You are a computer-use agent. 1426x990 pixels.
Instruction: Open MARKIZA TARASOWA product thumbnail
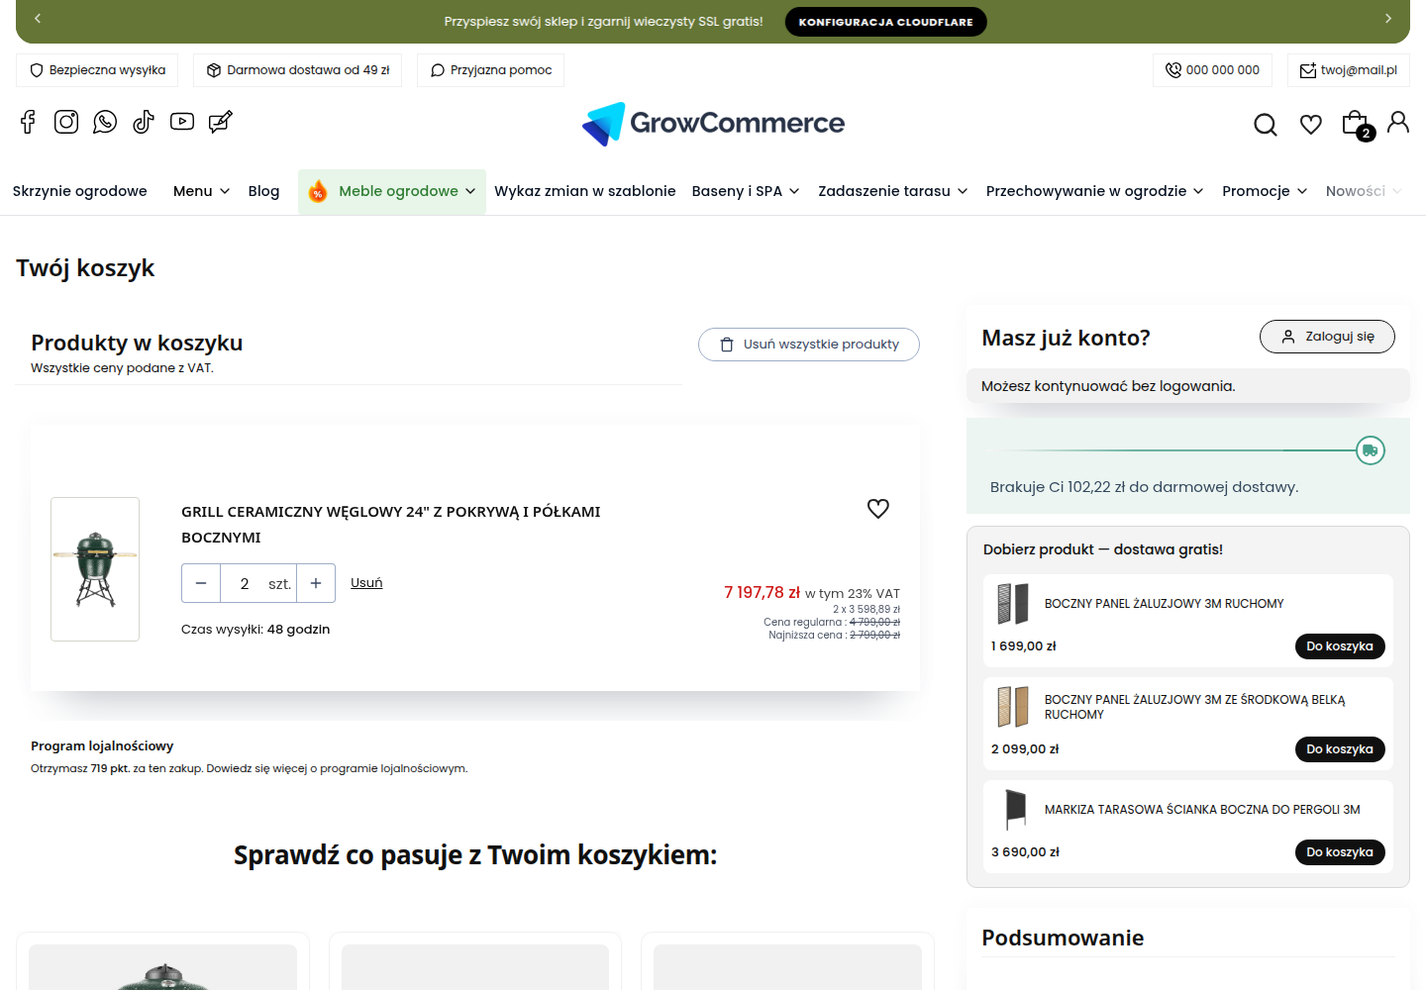click(1013, 810)
